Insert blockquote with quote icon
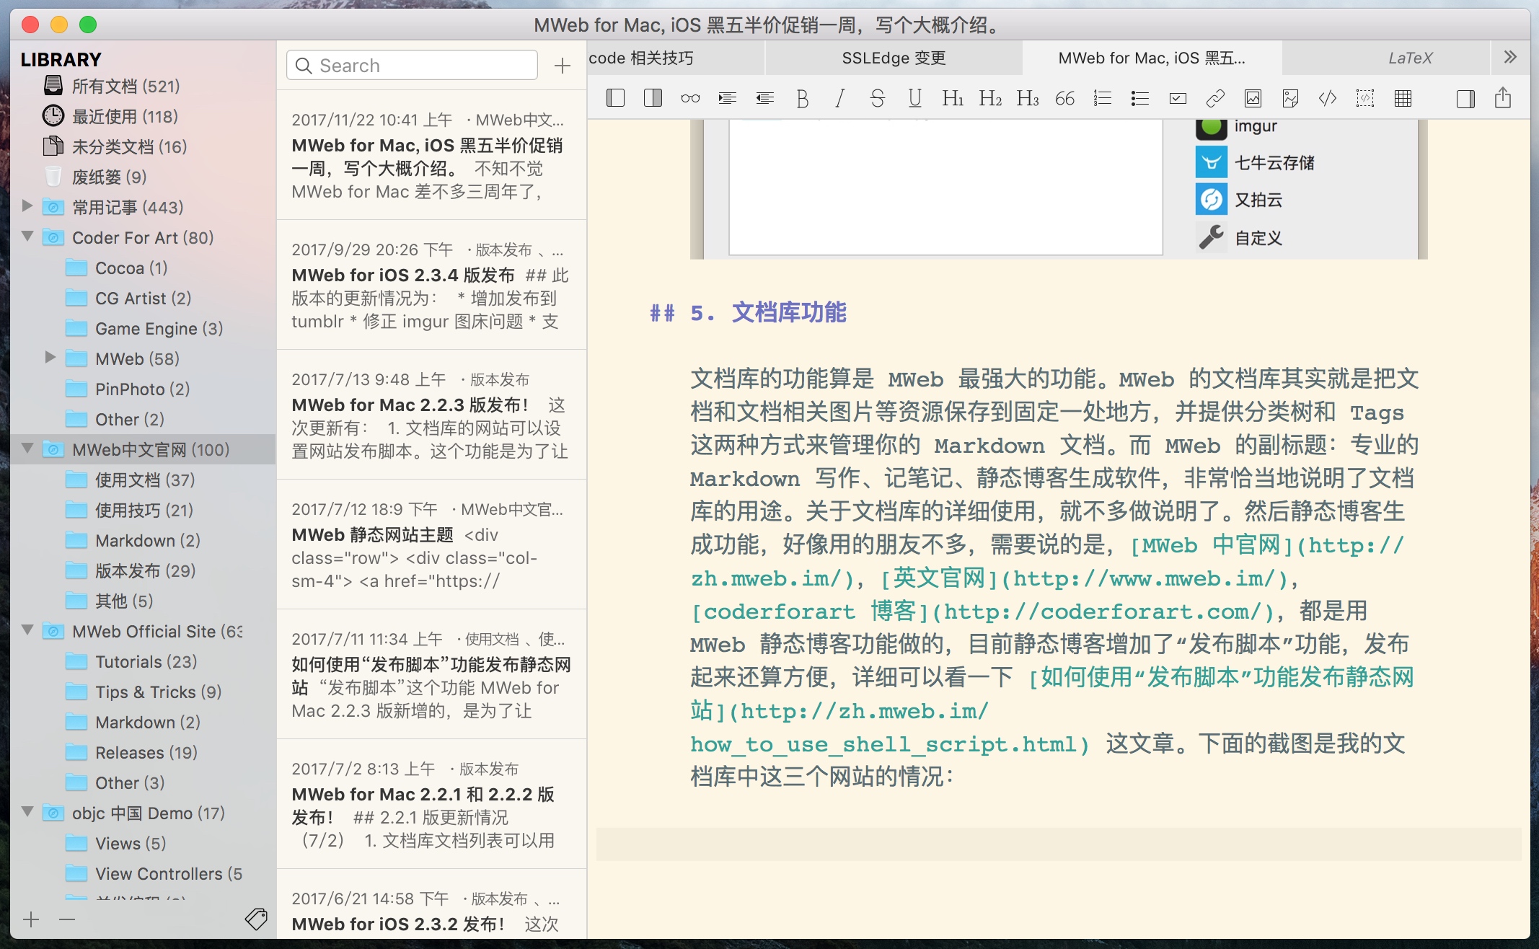Viewport: 1539px width, 949px height. coord(1064,98)
